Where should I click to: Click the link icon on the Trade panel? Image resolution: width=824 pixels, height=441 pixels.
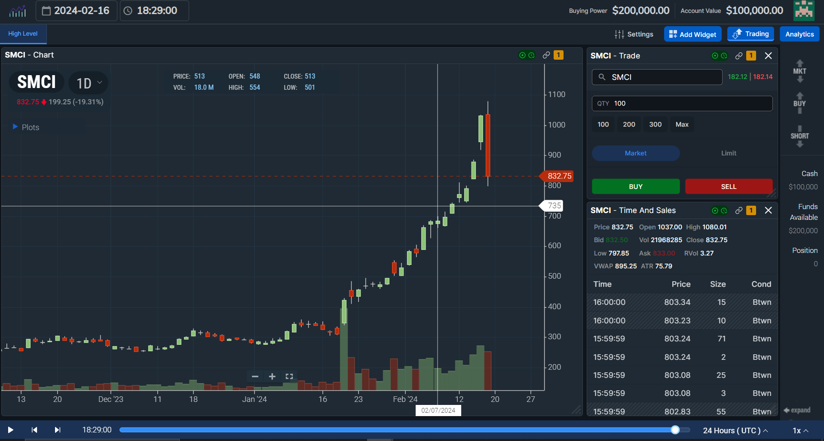[x=738, y=56]
